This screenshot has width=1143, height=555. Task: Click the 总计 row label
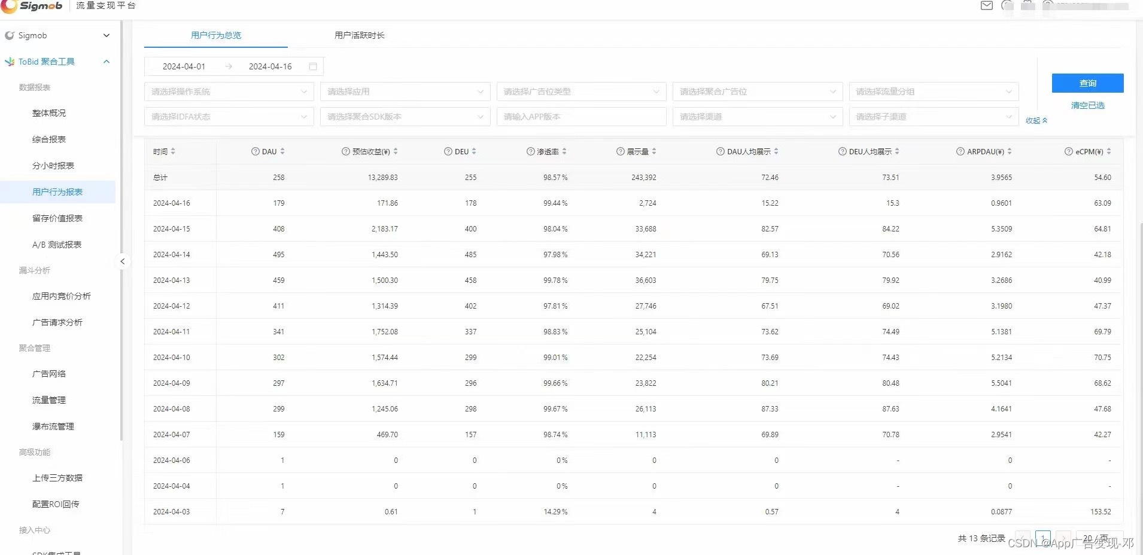[x=160, y=178]
